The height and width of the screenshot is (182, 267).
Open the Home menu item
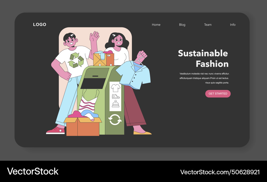pyautogui.click(x=156, y=24)
